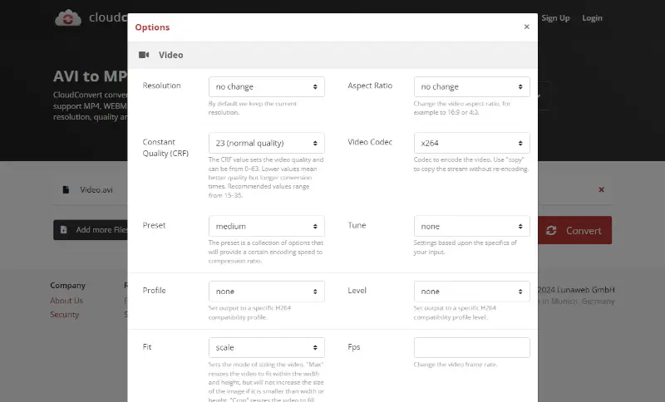Click the Fps input field

[471, 347]
